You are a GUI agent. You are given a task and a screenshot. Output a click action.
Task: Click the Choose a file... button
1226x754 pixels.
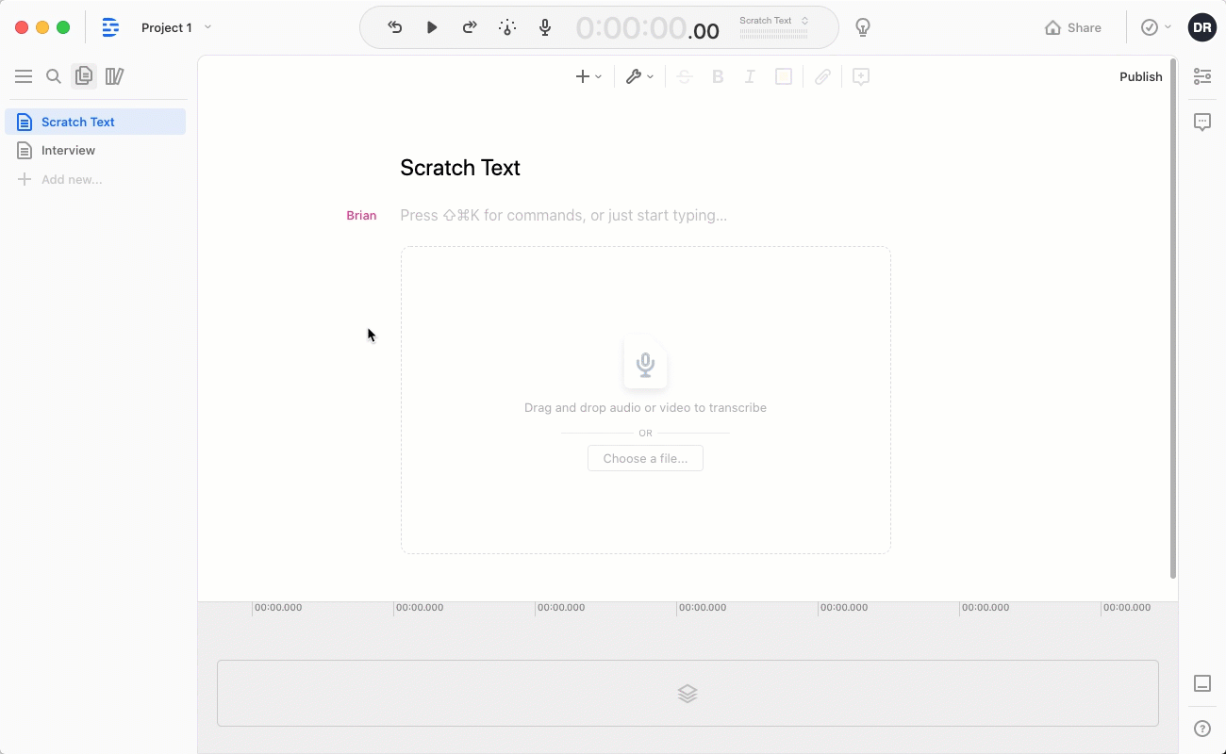pos(645,458)
